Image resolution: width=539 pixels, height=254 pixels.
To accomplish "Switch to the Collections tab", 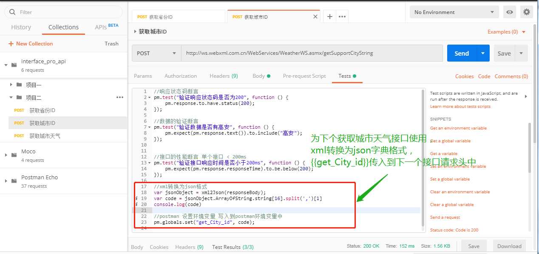I will 63,27.
